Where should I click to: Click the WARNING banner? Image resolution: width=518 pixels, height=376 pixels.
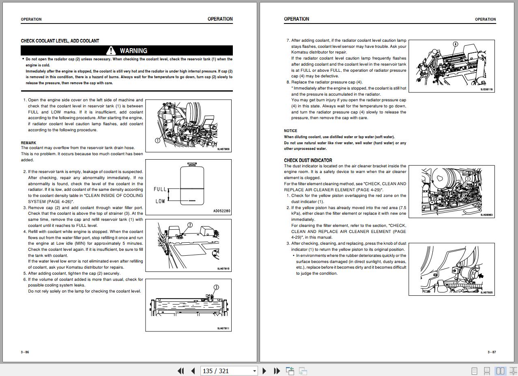click(x=127, y=51)
